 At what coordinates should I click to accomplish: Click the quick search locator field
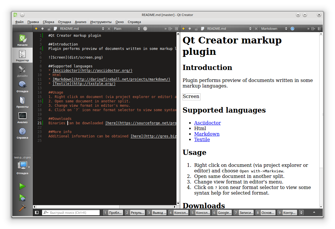[71, 213]
